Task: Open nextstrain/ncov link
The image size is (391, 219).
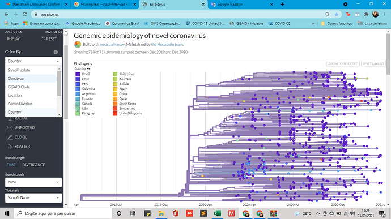Action: point(112,44)
